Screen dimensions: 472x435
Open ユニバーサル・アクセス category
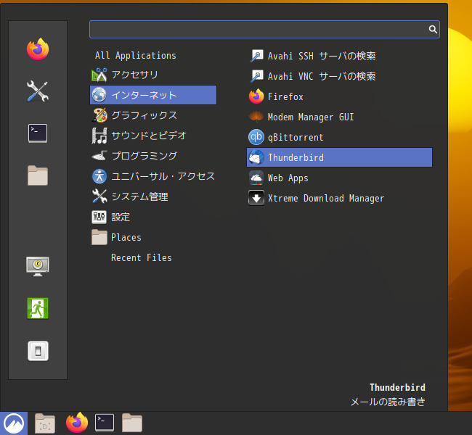click(x=153, y=176)
